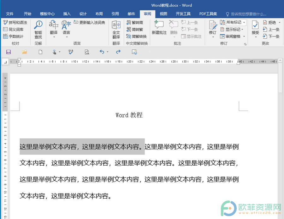Redo the last action
Viewport: 284px width, 219px height.
pos(118,52)
